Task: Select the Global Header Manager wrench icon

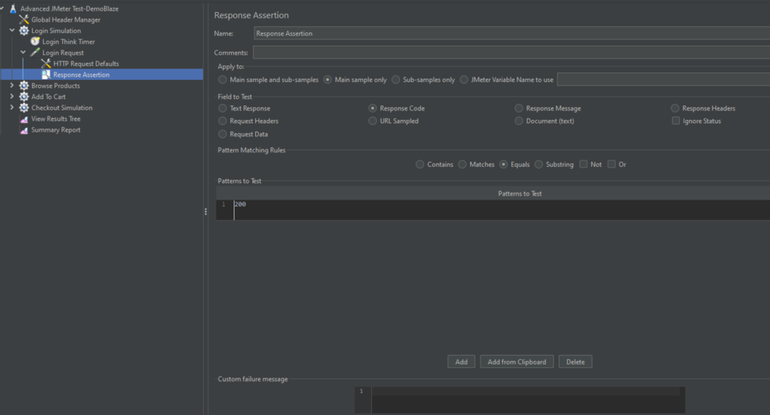Action: [x=24, y=20]
